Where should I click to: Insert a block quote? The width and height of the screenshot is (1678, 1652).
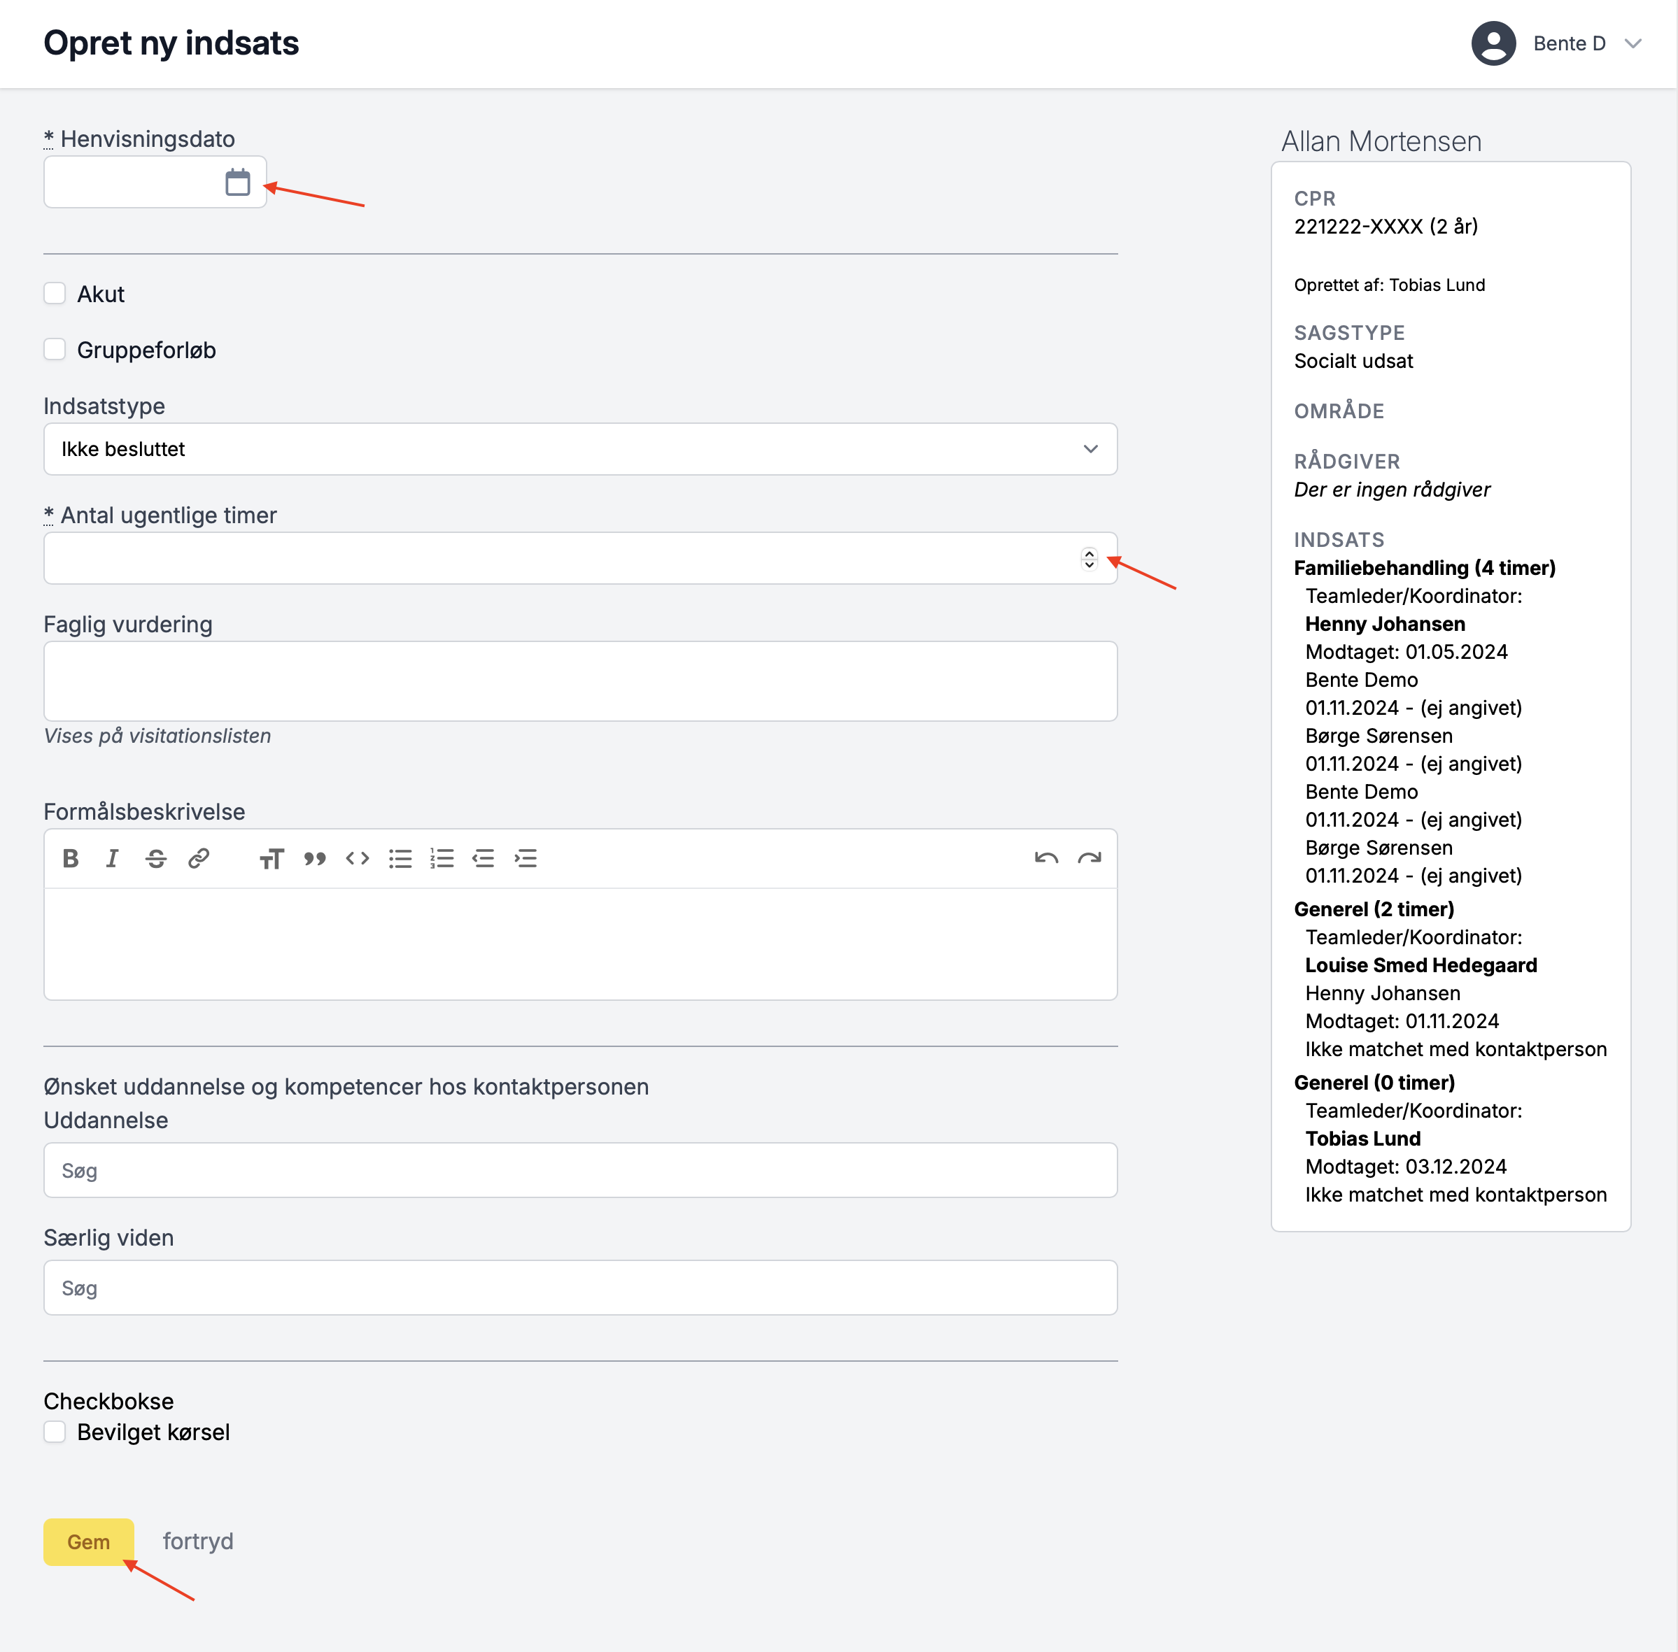[x=314, y=858]
